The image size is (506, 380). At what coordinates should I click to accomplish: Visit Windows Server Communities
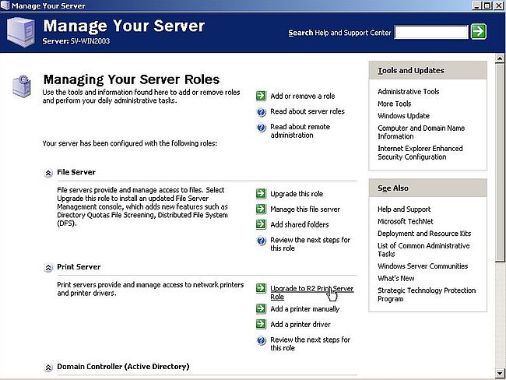point(423,266)
